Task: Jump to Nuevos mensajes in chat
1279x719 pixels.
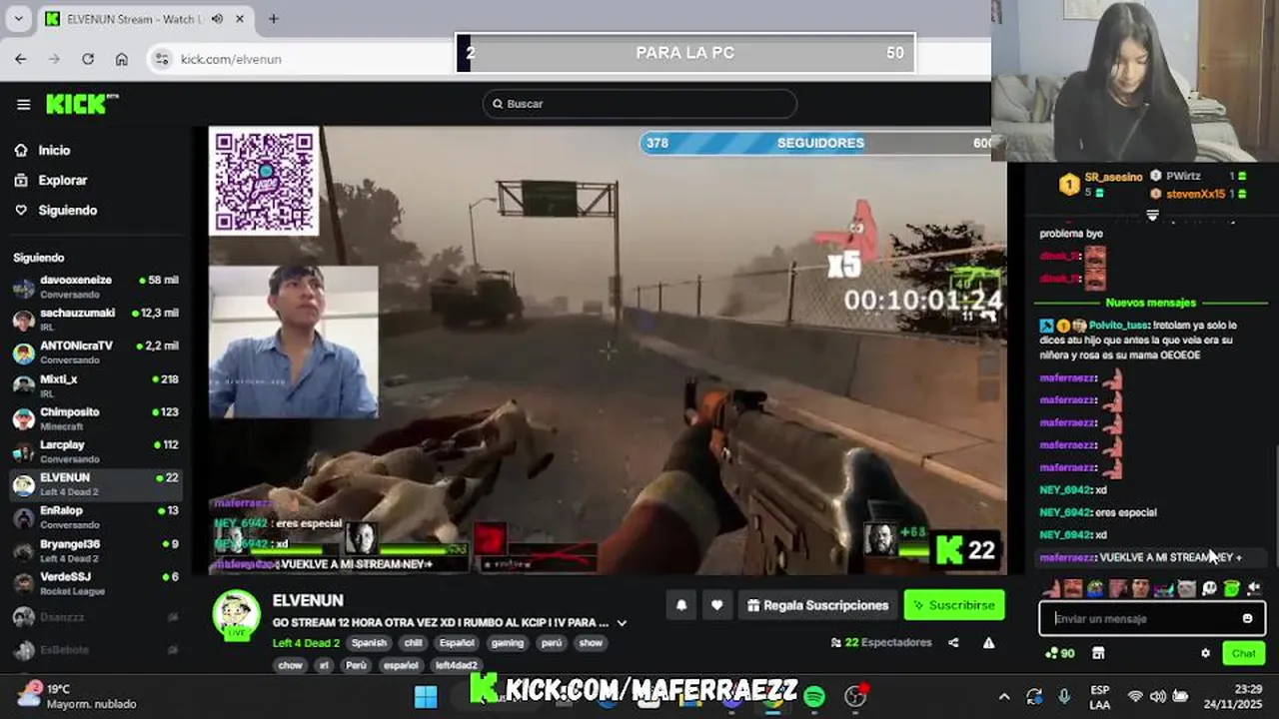Action: point(1150,303)
